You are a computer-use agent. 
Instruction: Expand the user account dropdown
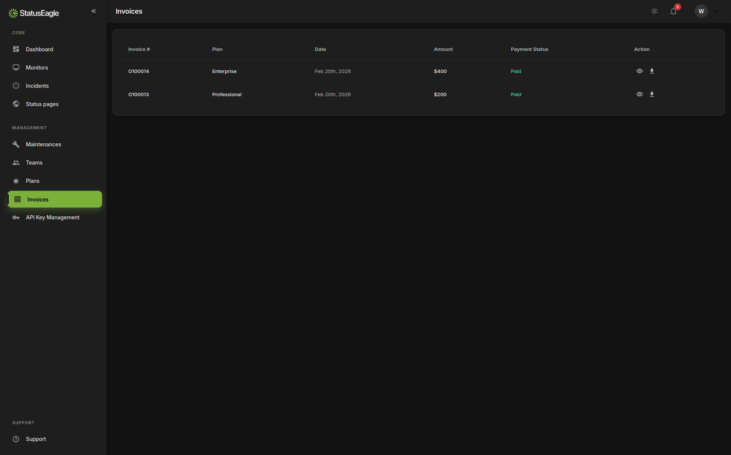[717, 11]
